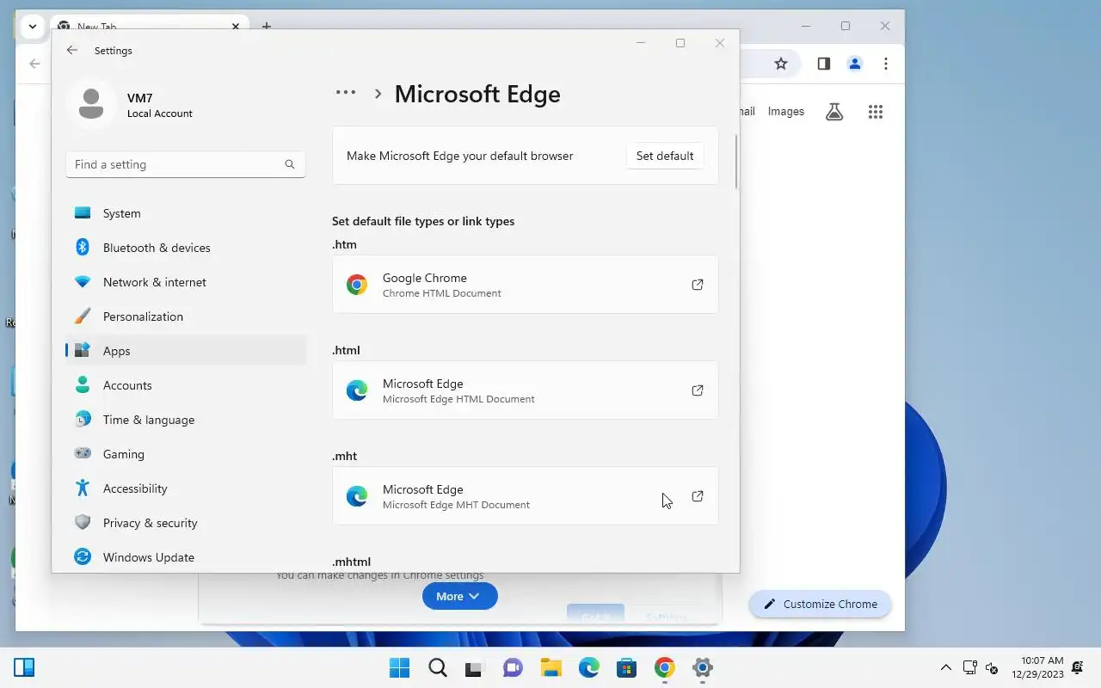The height and width of the screenshot is (688, 1101).
Task: Open Search Labs flask icon in Chrome
Action: point(834,112)
